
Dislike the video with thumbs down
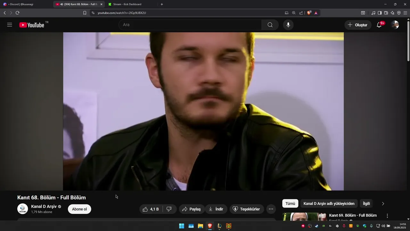point(169,209)
